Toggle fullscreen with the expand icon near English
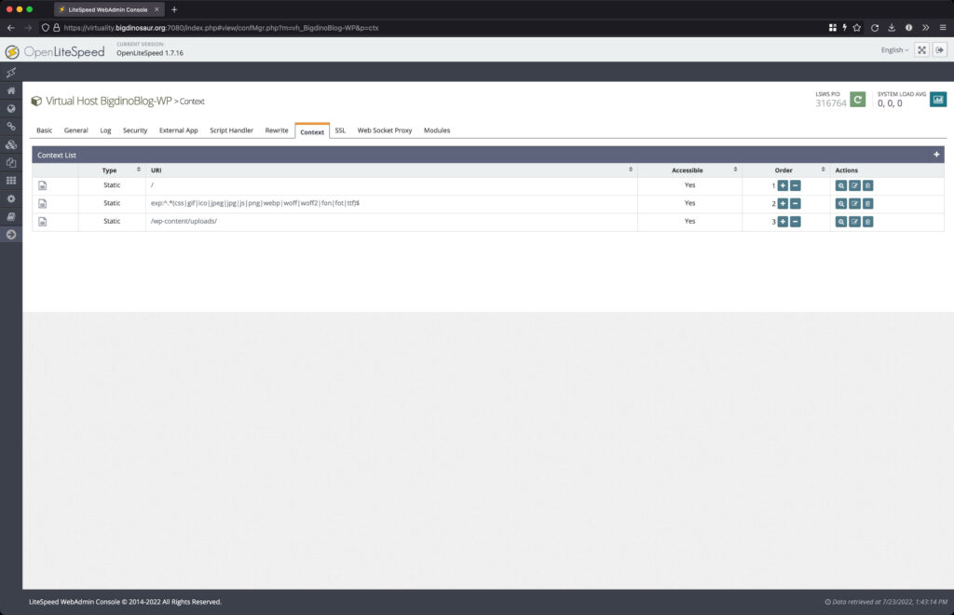Viewport: 954px width, 615px height. pos(921,49)
